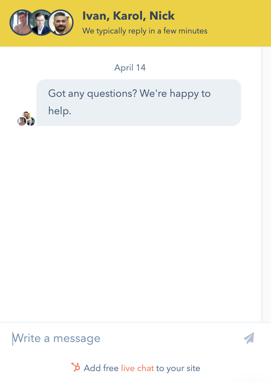Click 'We typically reply in a few minutes' text
The image size is (271, 382).
(x=145, y=31)
